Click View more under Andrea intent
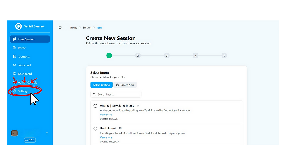The image size is (286, 161). point(106,115)
